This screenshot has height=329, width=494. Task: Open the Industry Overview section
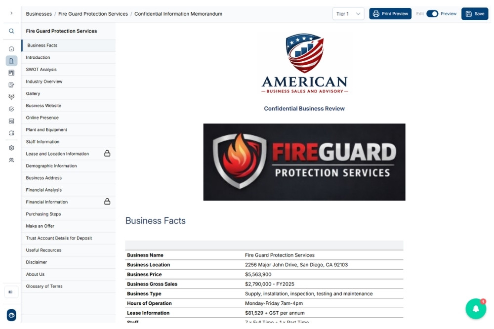tap(68, 82)
